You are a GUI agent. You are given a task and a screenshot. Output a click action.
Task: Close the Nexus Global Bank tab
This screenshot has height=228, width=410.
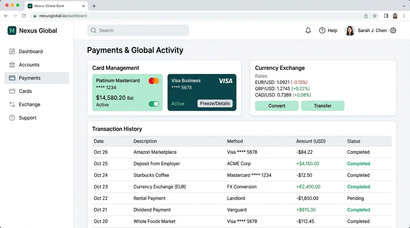tap(83, 6)
